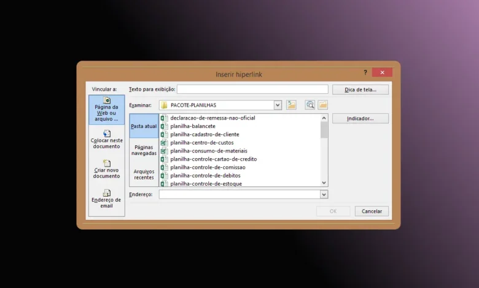Image resolution: width=479 pixels, height=288 pixels.
Task: Select file planilha-cadastro-de-cliente
Action: pyautogui.click(x=204, y=134)
